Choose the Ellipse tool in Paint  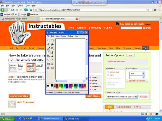(x=48, y=68)
